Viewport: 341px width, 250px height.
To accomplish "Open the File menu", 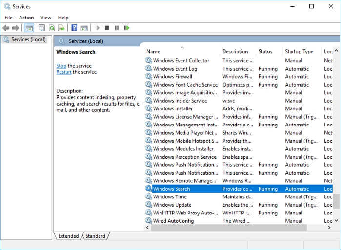I will pyautogui.click(x=8, y=18).
